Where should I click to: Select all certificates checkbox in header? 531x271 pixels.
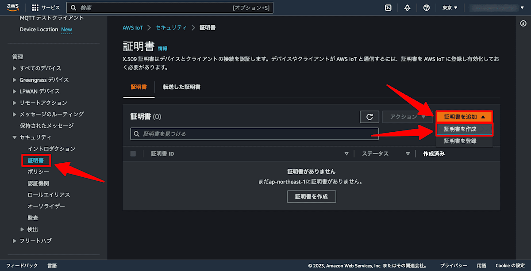pyautogui.click(x=133, y=154)
